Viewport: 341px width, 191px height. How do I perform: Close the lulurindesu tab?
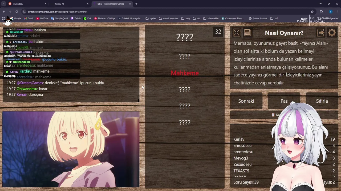[45, 4]
